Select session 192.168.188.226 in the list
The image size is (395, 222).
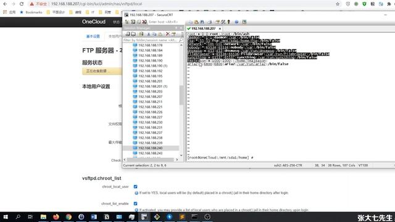[x=150, y=112]
